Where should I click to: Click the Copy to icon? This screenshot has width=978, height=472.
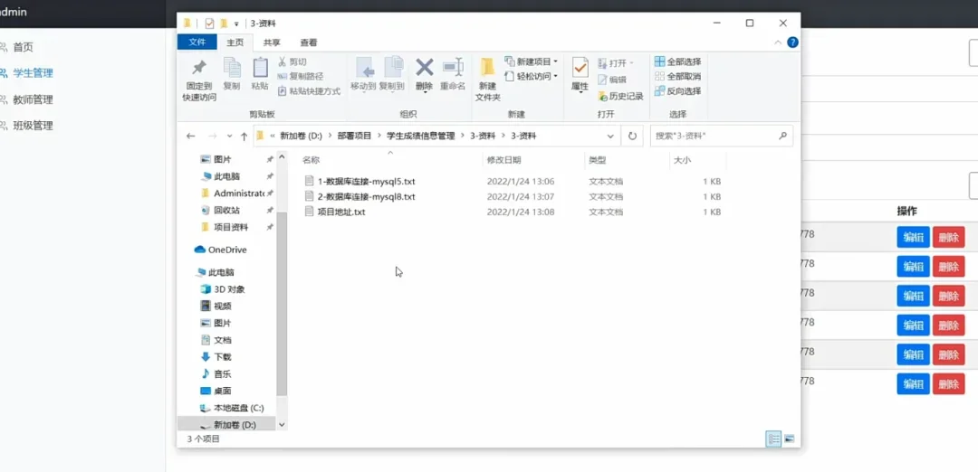click(x=392, y=74)
